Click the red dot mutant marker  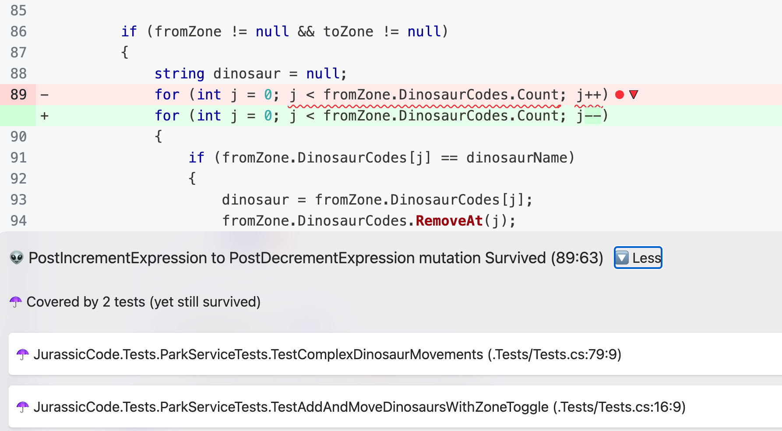[619, 95]
